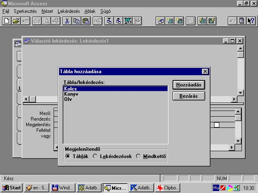This screenshot has width=258, height=193.
Task: Switch to en - S... taskbar button
Action: pos(37,188)
